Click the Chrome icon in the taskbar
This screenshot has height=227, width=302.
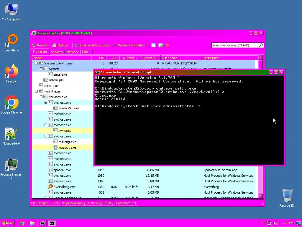[x=22, y=223]
